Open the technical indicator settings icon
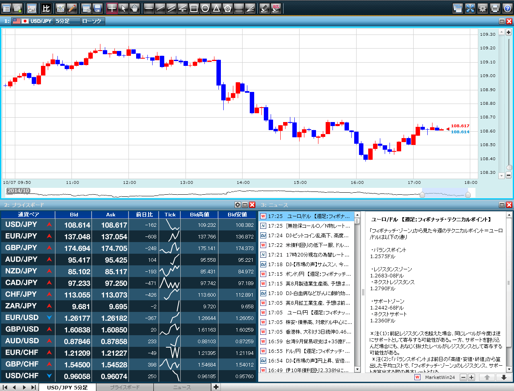Viewport: 514px width, 391px height. tap(61, 8)
